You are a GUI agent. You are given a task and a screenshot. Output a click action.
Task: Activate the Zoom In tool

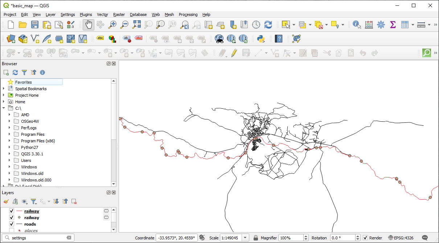112,25
